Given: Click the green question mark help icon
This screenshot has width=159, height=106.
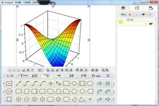Looking at the screenshot, I should [x=32, y=70].
